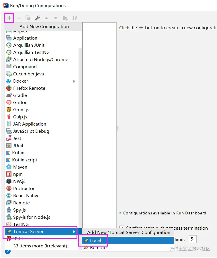Click the NW.js hexagon icon
This screenshot has width=217, height=258.
pos(9,181)
